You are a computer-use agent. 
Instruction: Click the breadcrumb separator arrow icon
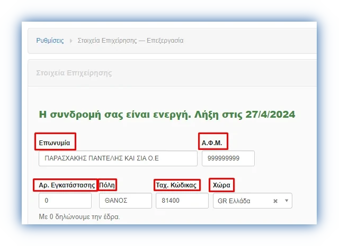click(x=70, y=41)
